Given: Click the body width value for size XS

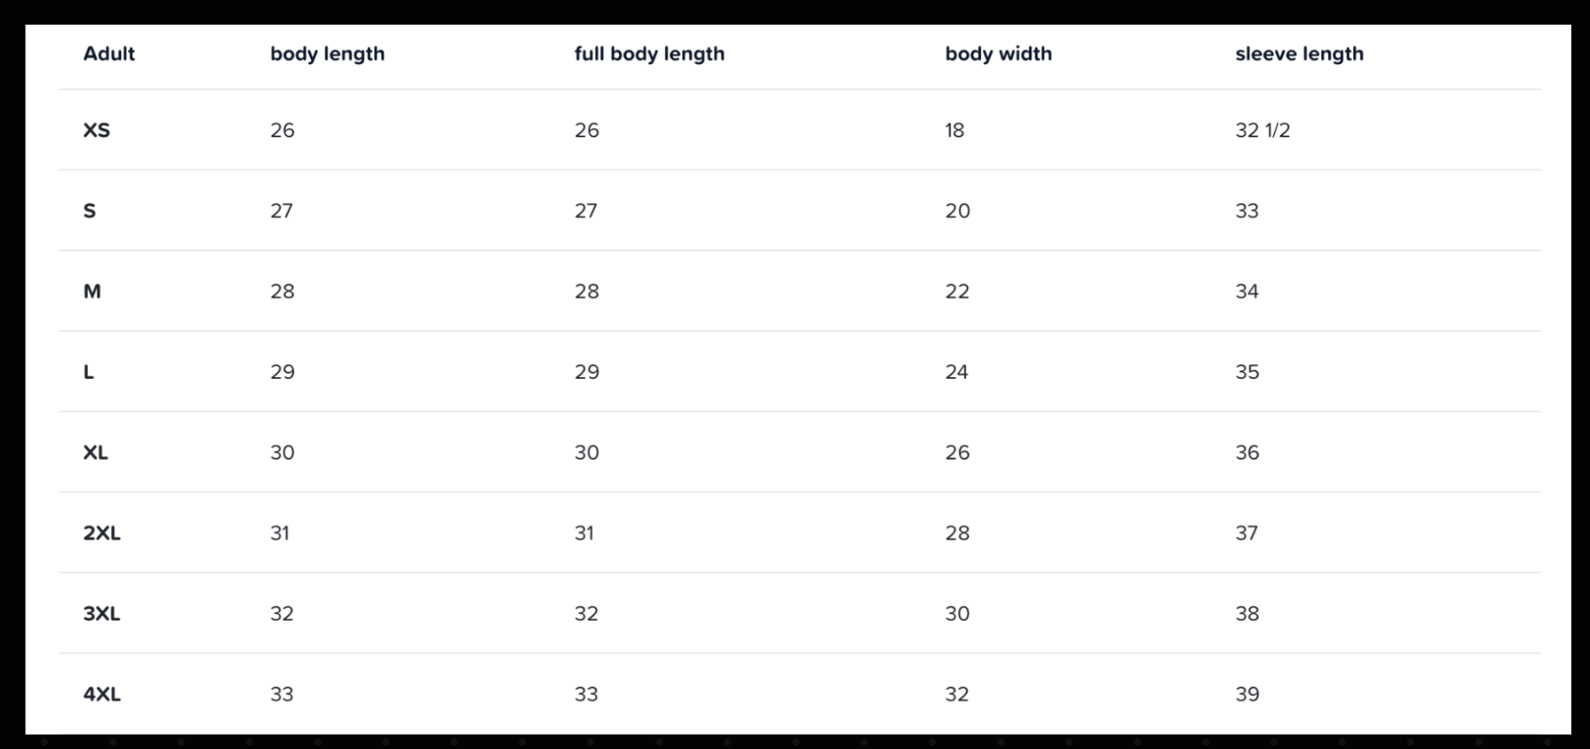Looking at the screenshot, I should (955, 131).
